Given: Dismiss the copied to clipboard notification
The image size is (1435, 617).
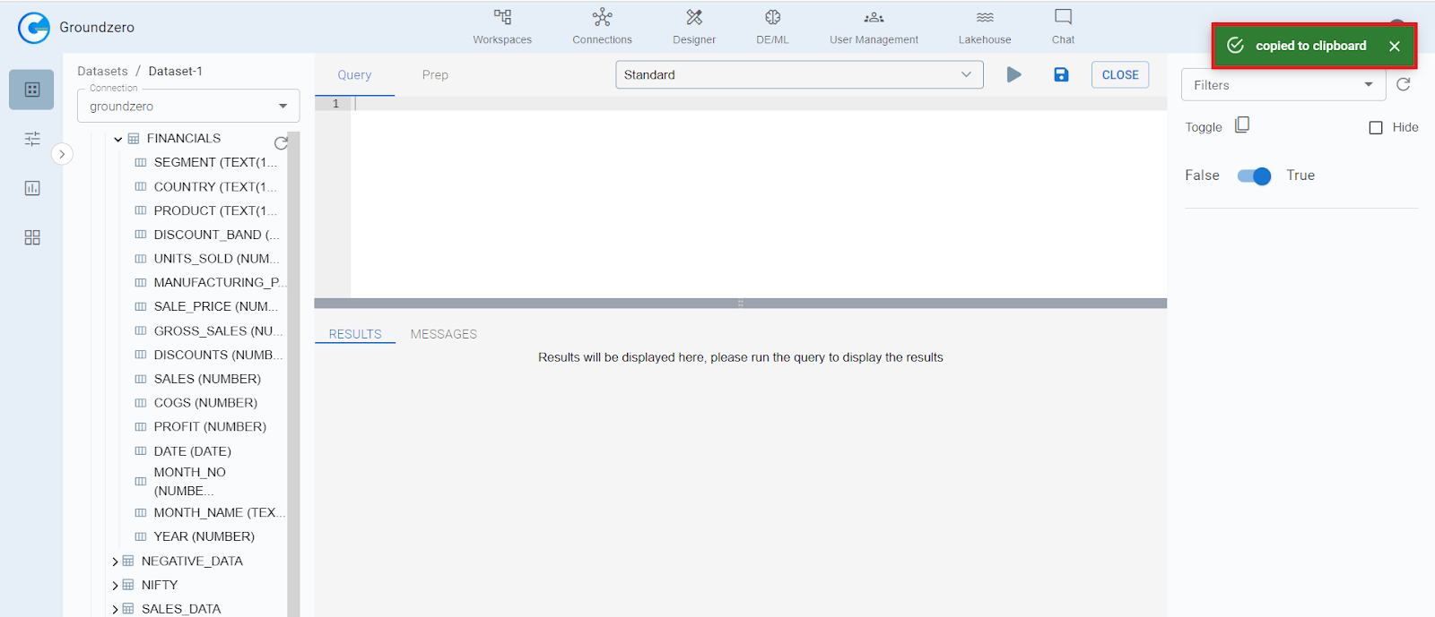Looking at the screenshot, I should tap(1395, 47).
